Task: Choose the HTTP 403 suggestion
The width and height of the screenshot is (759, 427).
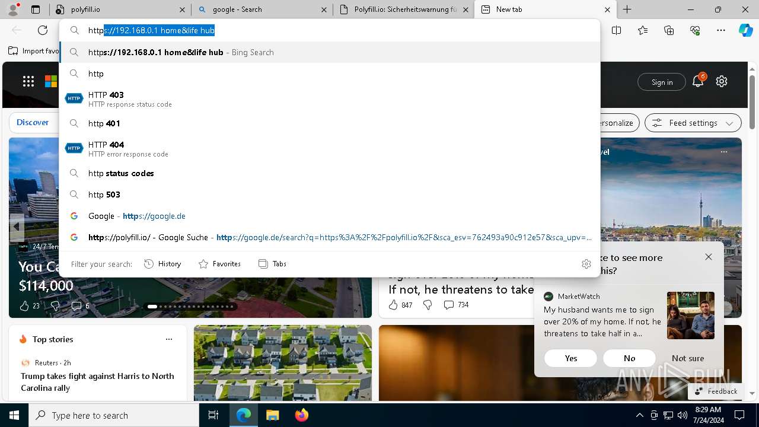Action: [330, 99]
